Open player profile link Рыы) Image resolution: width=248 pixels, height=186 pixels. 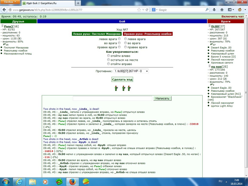click(x=8, y=26)
